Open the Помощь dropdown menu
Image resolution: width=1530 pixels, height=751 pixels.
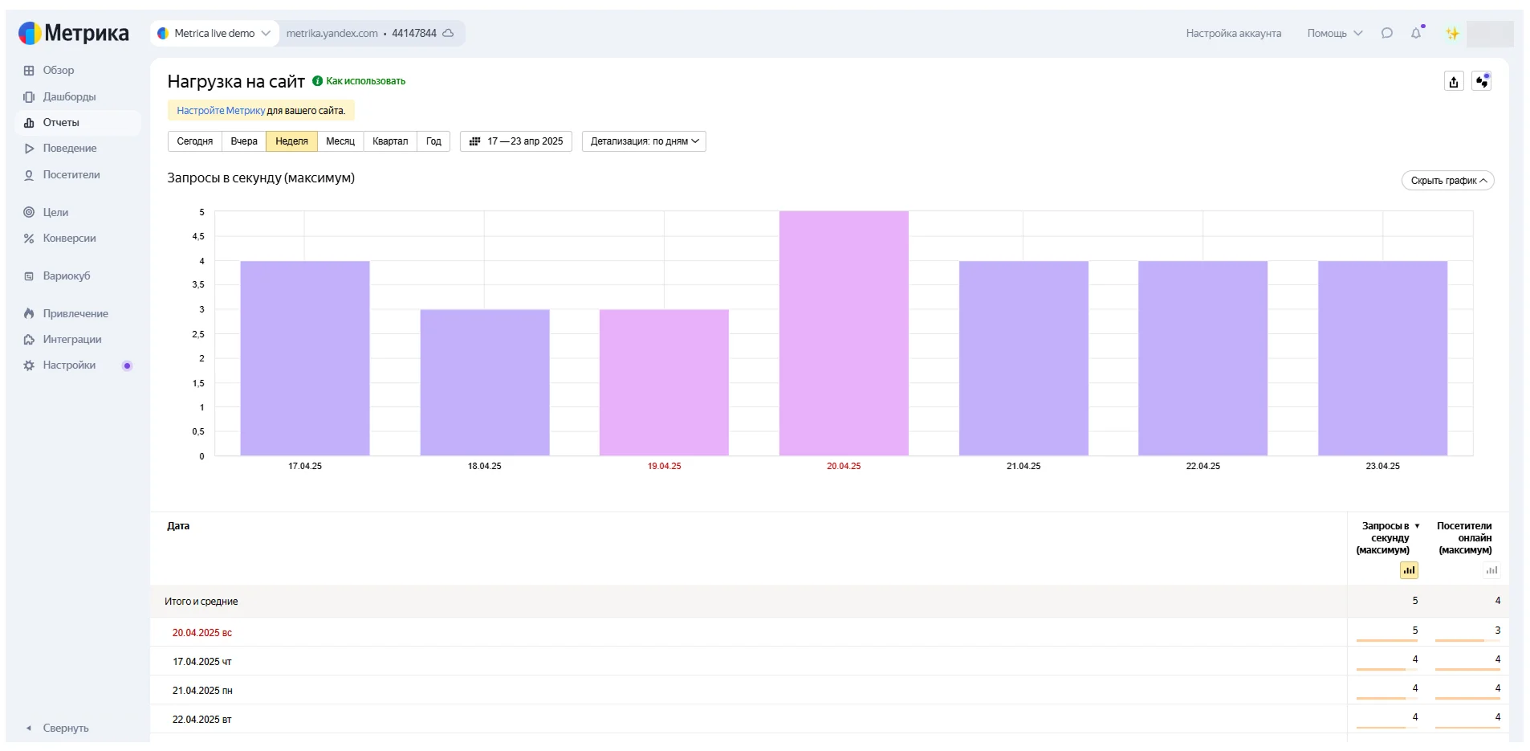[x=1334, y=33]
